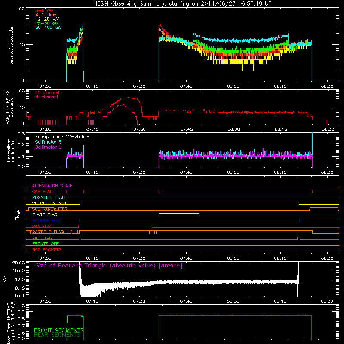Select the AAZ_FLAG label
This screenshot has width=344, height=344.
point(42,238)
